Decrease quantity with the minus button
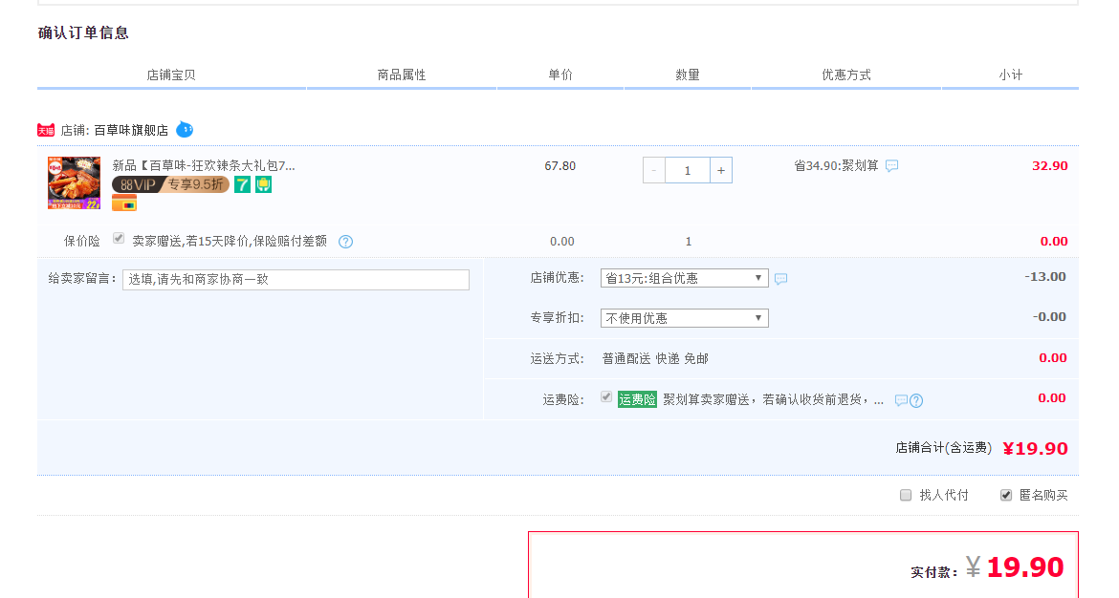Screen dimensions: 1119x598 click(653, 170)
